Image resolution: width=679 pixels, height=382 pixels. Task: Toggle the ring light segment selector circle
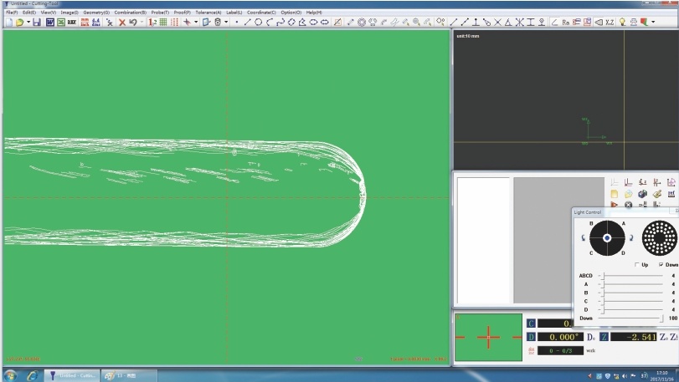[607, 238]
